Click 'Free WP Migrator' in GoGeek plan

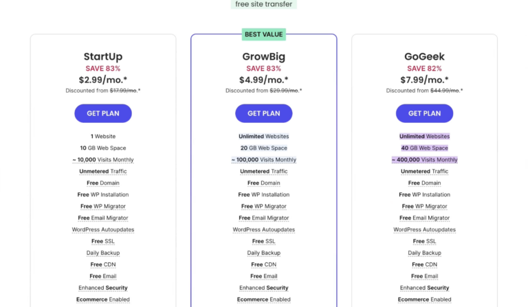click(424, 206)
